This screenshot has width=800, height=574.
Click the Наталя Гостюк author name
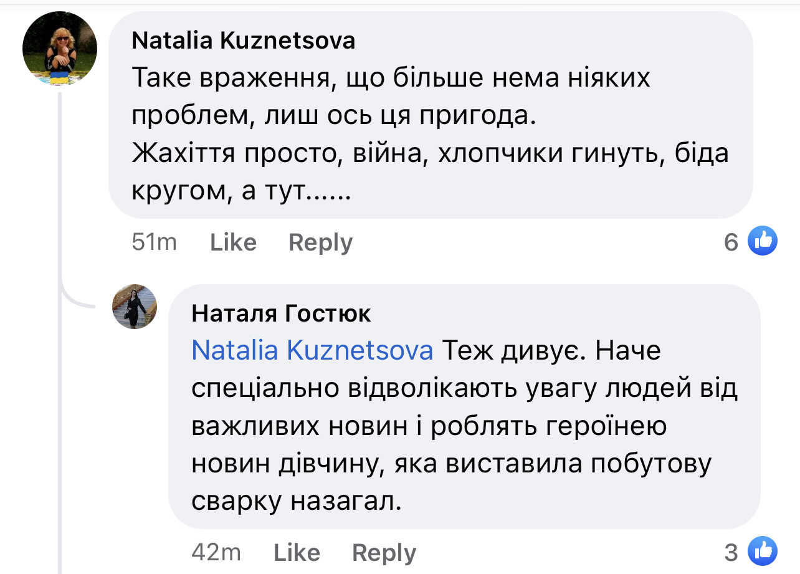(281, 313)
